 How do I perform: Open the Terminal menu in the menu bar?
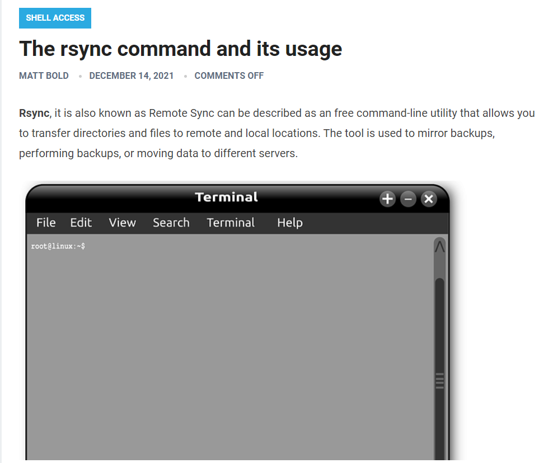pos(231,223)
